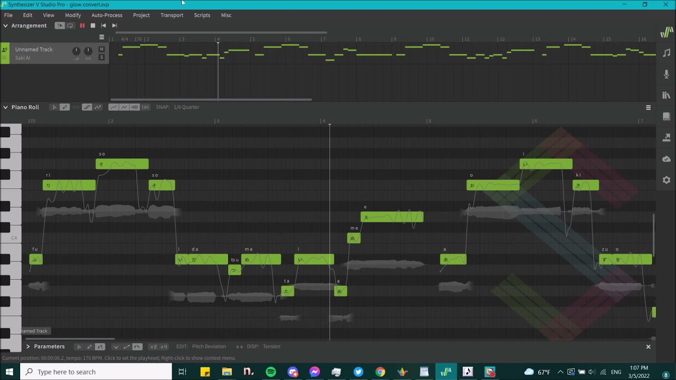This screenshot has width=676, height=380.
Task: Jump to start with skip-back button
Action: tap(104, 25)
